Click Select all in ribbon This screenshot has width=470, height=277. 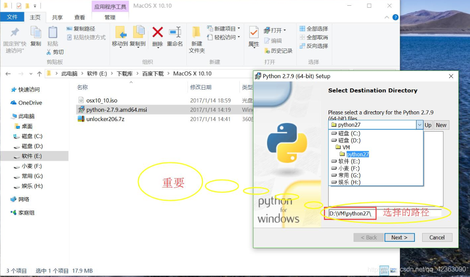314,29
